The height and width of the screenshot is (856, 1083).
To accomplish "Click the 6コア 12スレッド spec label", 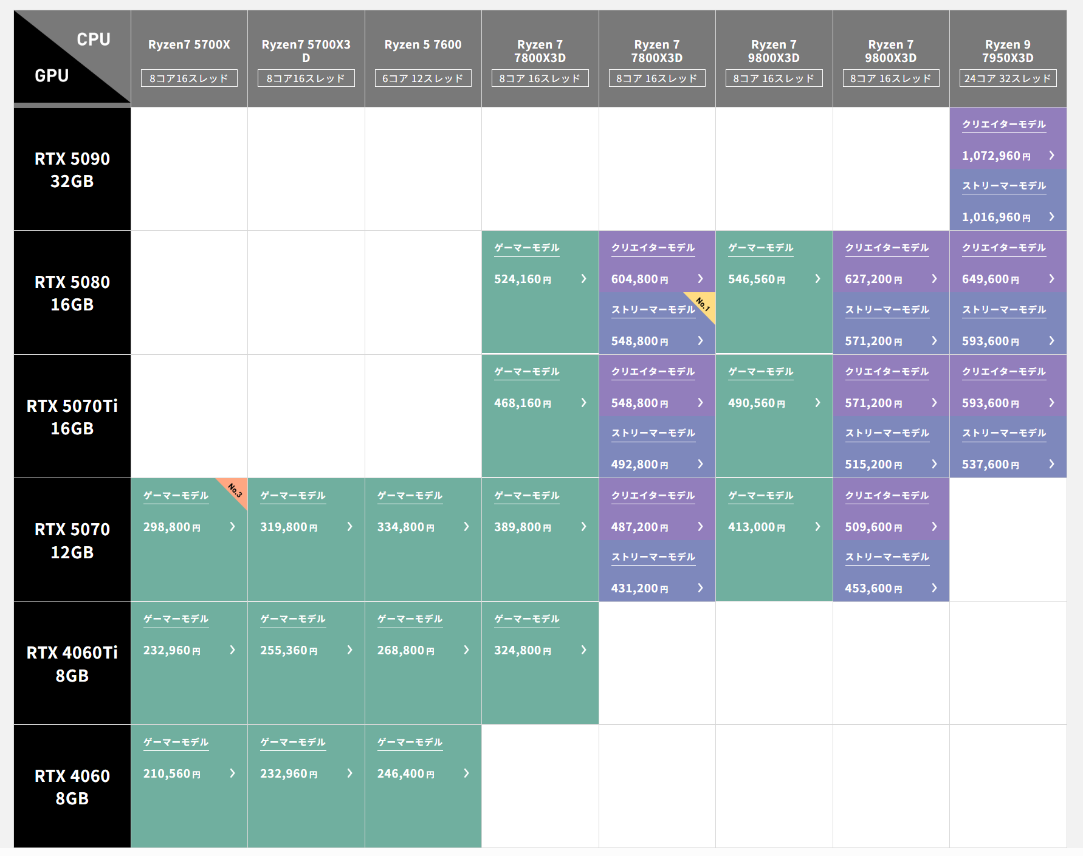I will click(x=423, y=78).
